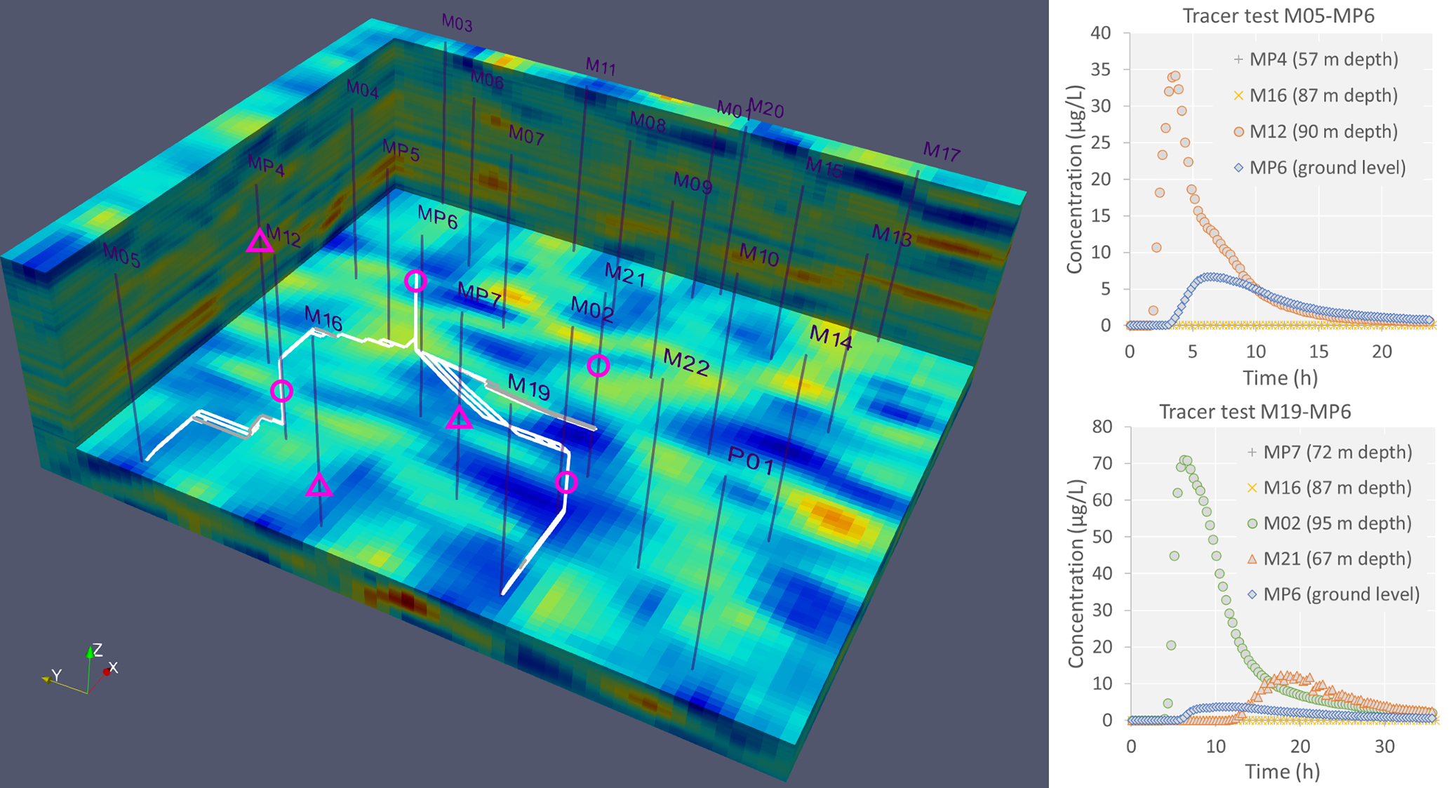Click the green Z axis arrow of orientation widget
This screenshot has width=1451, height=788.
coord(91,653)
